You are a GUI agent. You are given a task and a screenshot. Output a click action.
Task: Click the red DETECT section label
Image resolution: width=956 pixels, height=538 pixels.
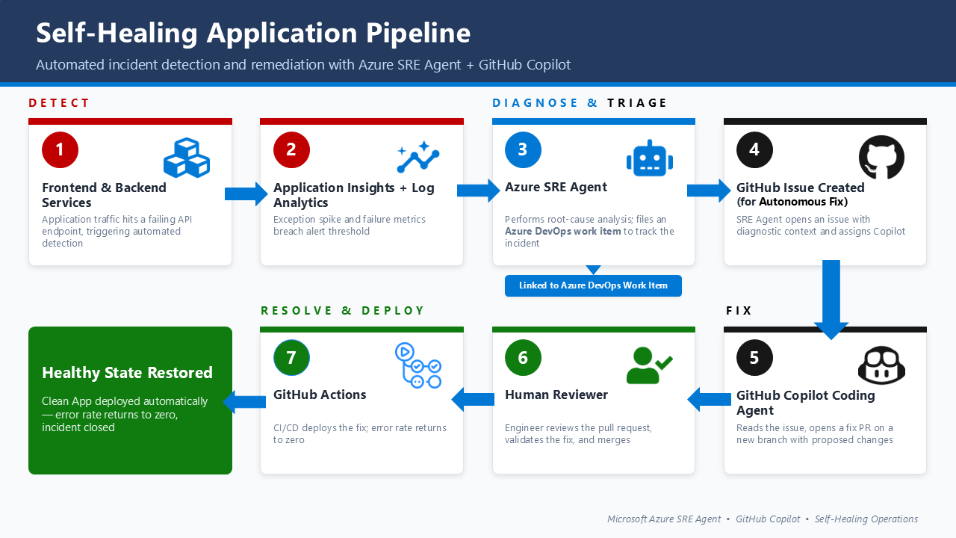coord(59,103)
